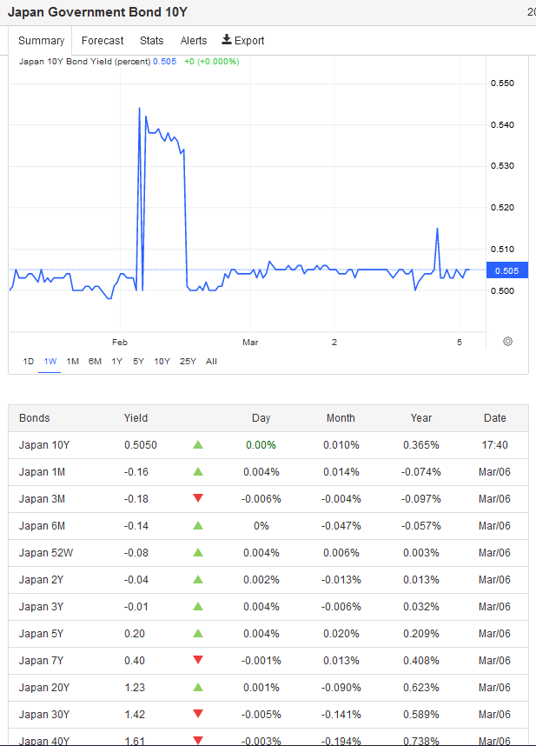Click the green up arrow in Japan 10Y row
This screenshot has width=536, height=746.
[198, 445]
